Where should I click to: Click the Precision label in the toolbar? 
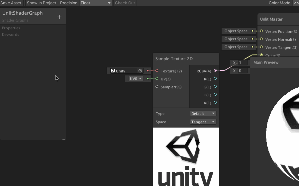tap(69, 3)
